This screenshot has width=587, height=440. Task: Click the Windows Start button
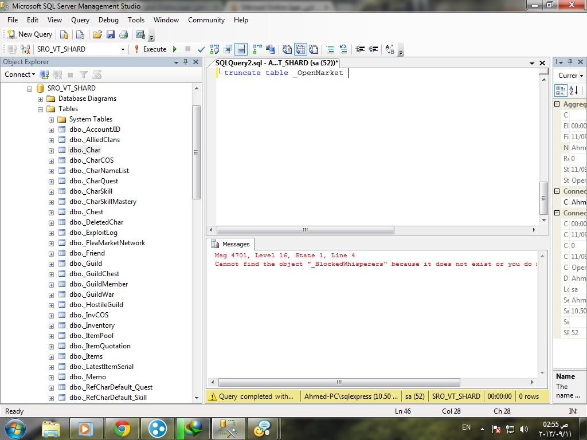[x=15, y=429]
